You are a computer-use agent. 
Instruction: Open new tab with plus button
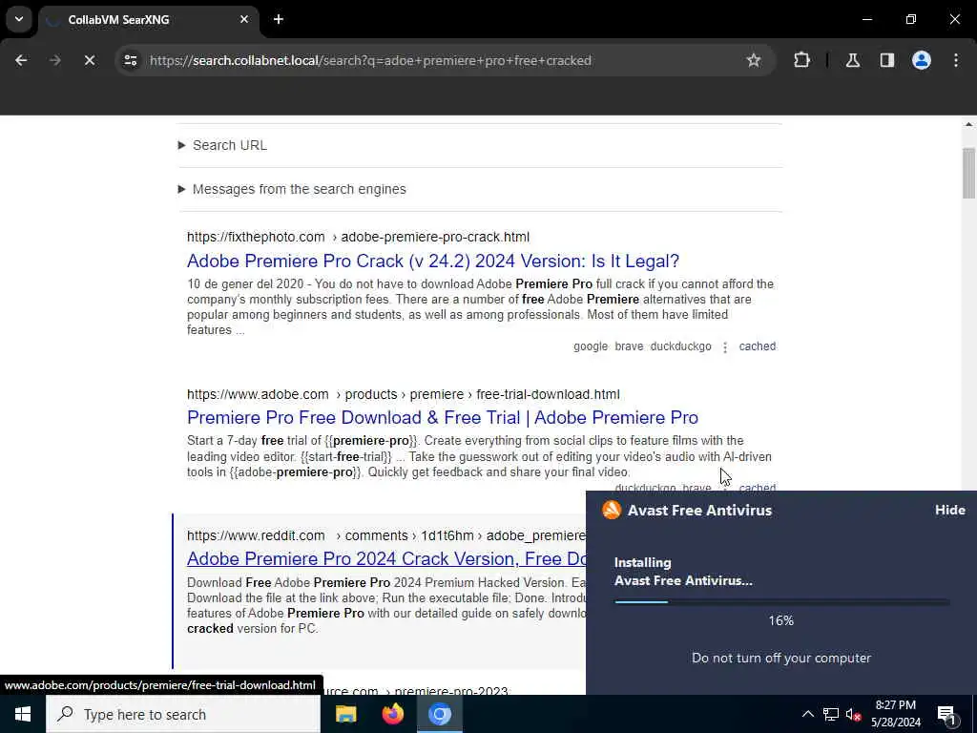point(279,19)
